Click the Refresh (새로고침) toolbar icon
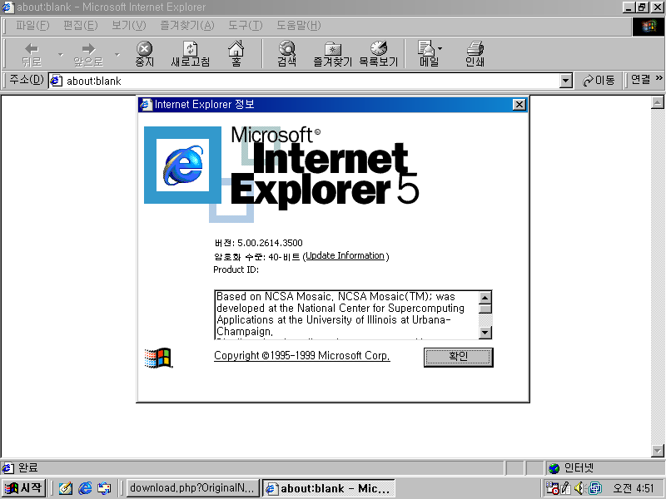Viewport: 666px width, 499px height. tap(191, 54)
